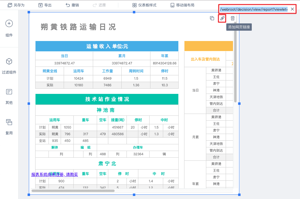This screenshot has height=199, width=300.
Task: Delete component with trash icon
Action: pyautogui.click(x=232, y=18)
